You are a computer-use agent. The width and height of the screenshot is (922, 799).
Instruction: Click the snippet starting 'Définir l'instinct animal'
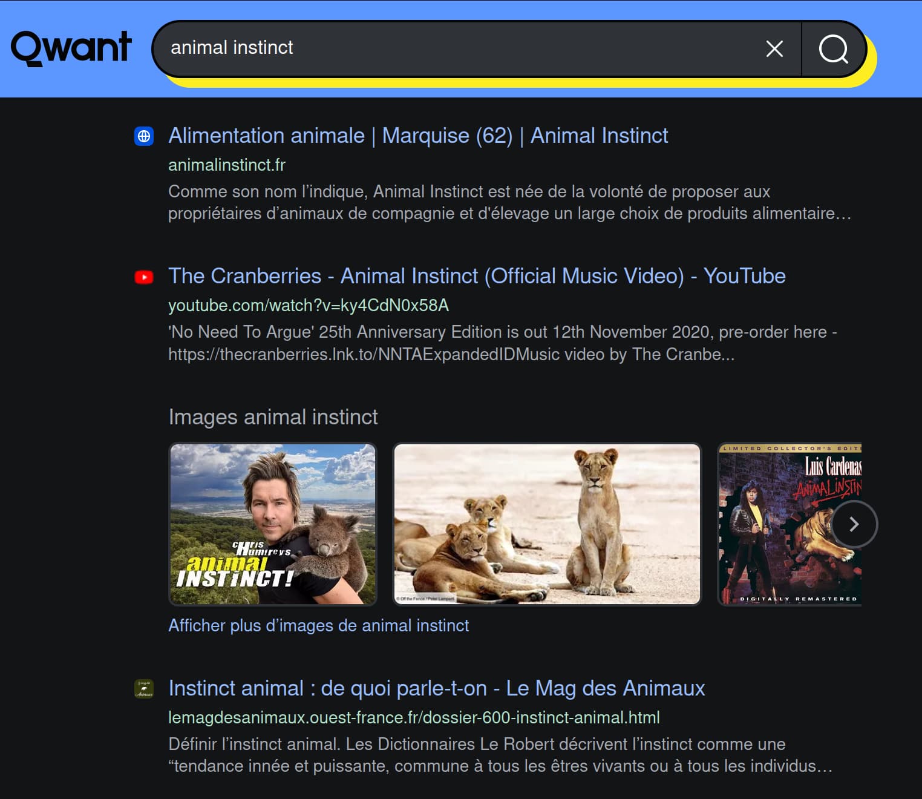tap(500, 755)
